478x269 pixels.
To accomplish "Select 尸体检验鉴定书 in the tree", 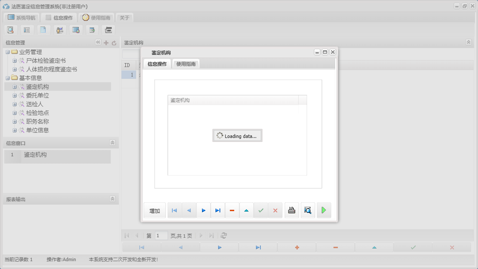I will 46,61.
